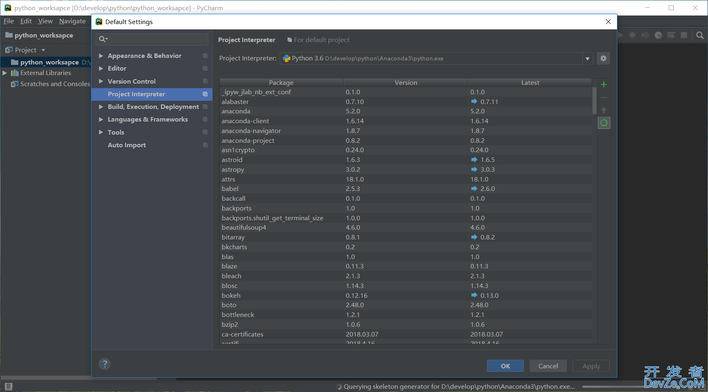
Task: Expand Appearance & Behavior settings section
Action: [x=101, y=56]
